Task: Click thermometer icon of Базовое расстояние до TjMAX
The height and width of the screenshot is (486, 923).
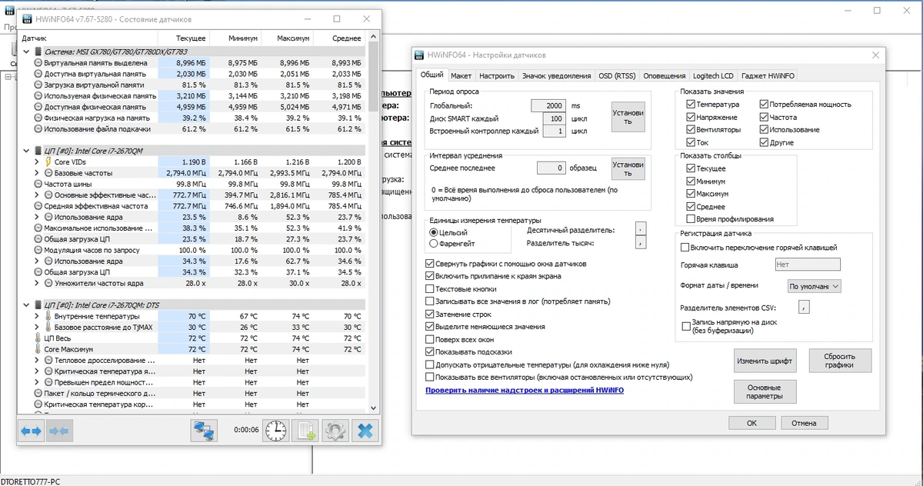Action: tap(48, 328)
